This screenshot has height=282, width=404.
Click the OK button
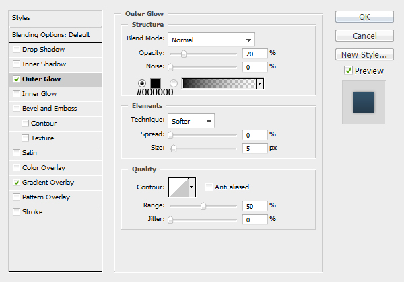[364, 17]
